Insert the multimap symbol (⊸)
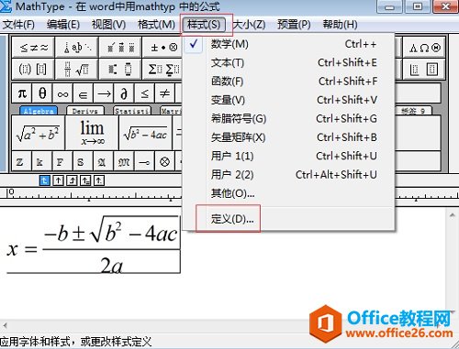Viewport: 459px width, 349px height. coord(144,161)
